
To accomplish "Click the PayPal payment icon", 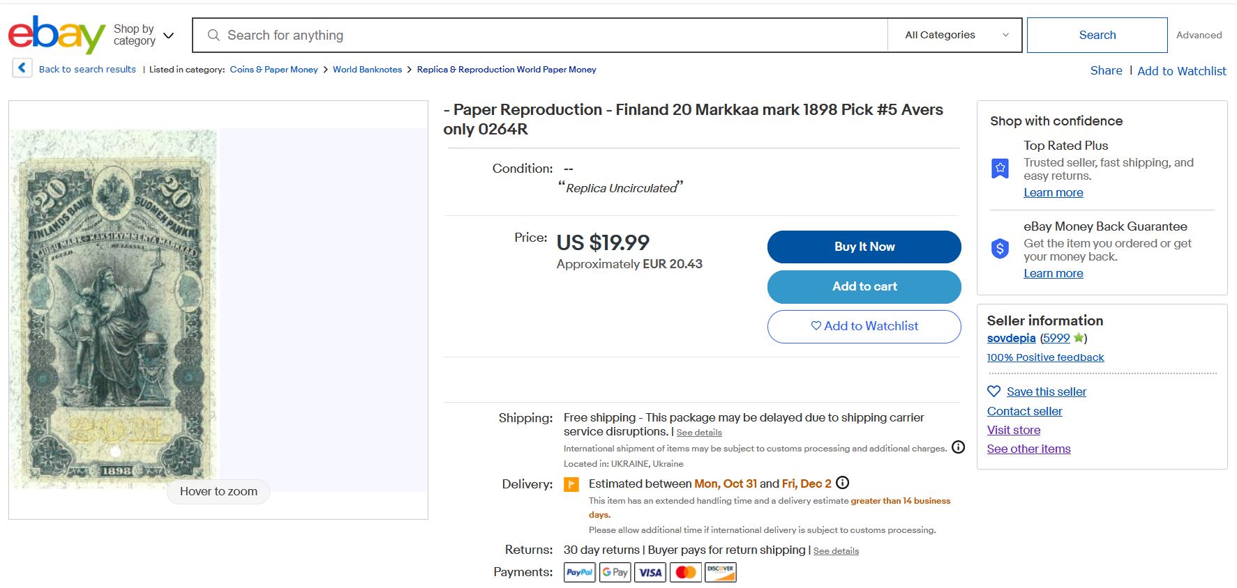I will 579,572.
